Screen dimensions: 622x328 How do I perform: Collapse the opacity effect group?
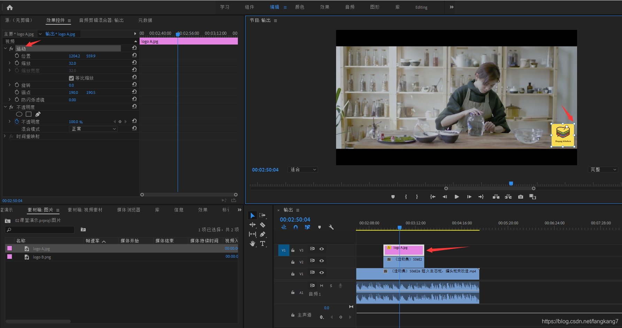click(5, 107)
